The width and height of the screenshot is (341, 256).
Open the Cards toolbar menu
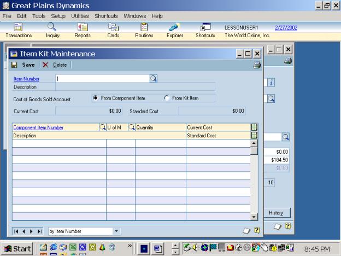tap(113, 31)
